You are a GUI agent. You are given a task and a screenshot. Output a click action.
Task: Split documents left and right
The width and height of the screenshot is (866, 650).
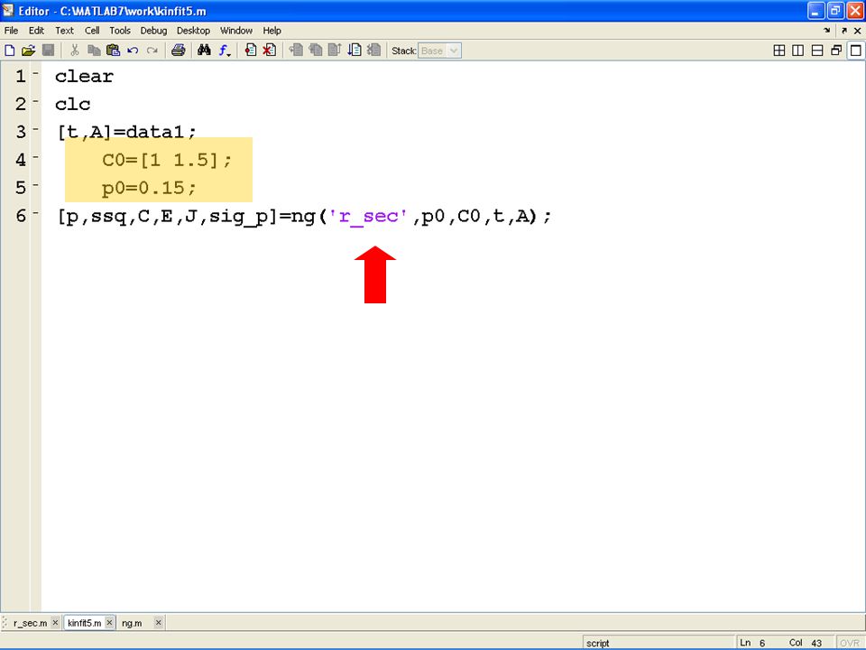(798, 51)
